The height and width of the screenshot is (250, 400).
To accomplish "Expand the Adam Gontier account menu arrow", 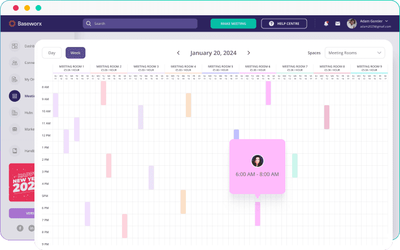I will [386, 21].
